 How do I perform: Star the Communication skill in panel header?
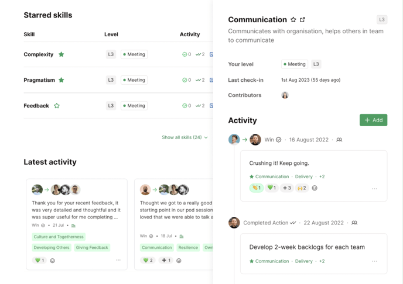[x=293, y=20]
